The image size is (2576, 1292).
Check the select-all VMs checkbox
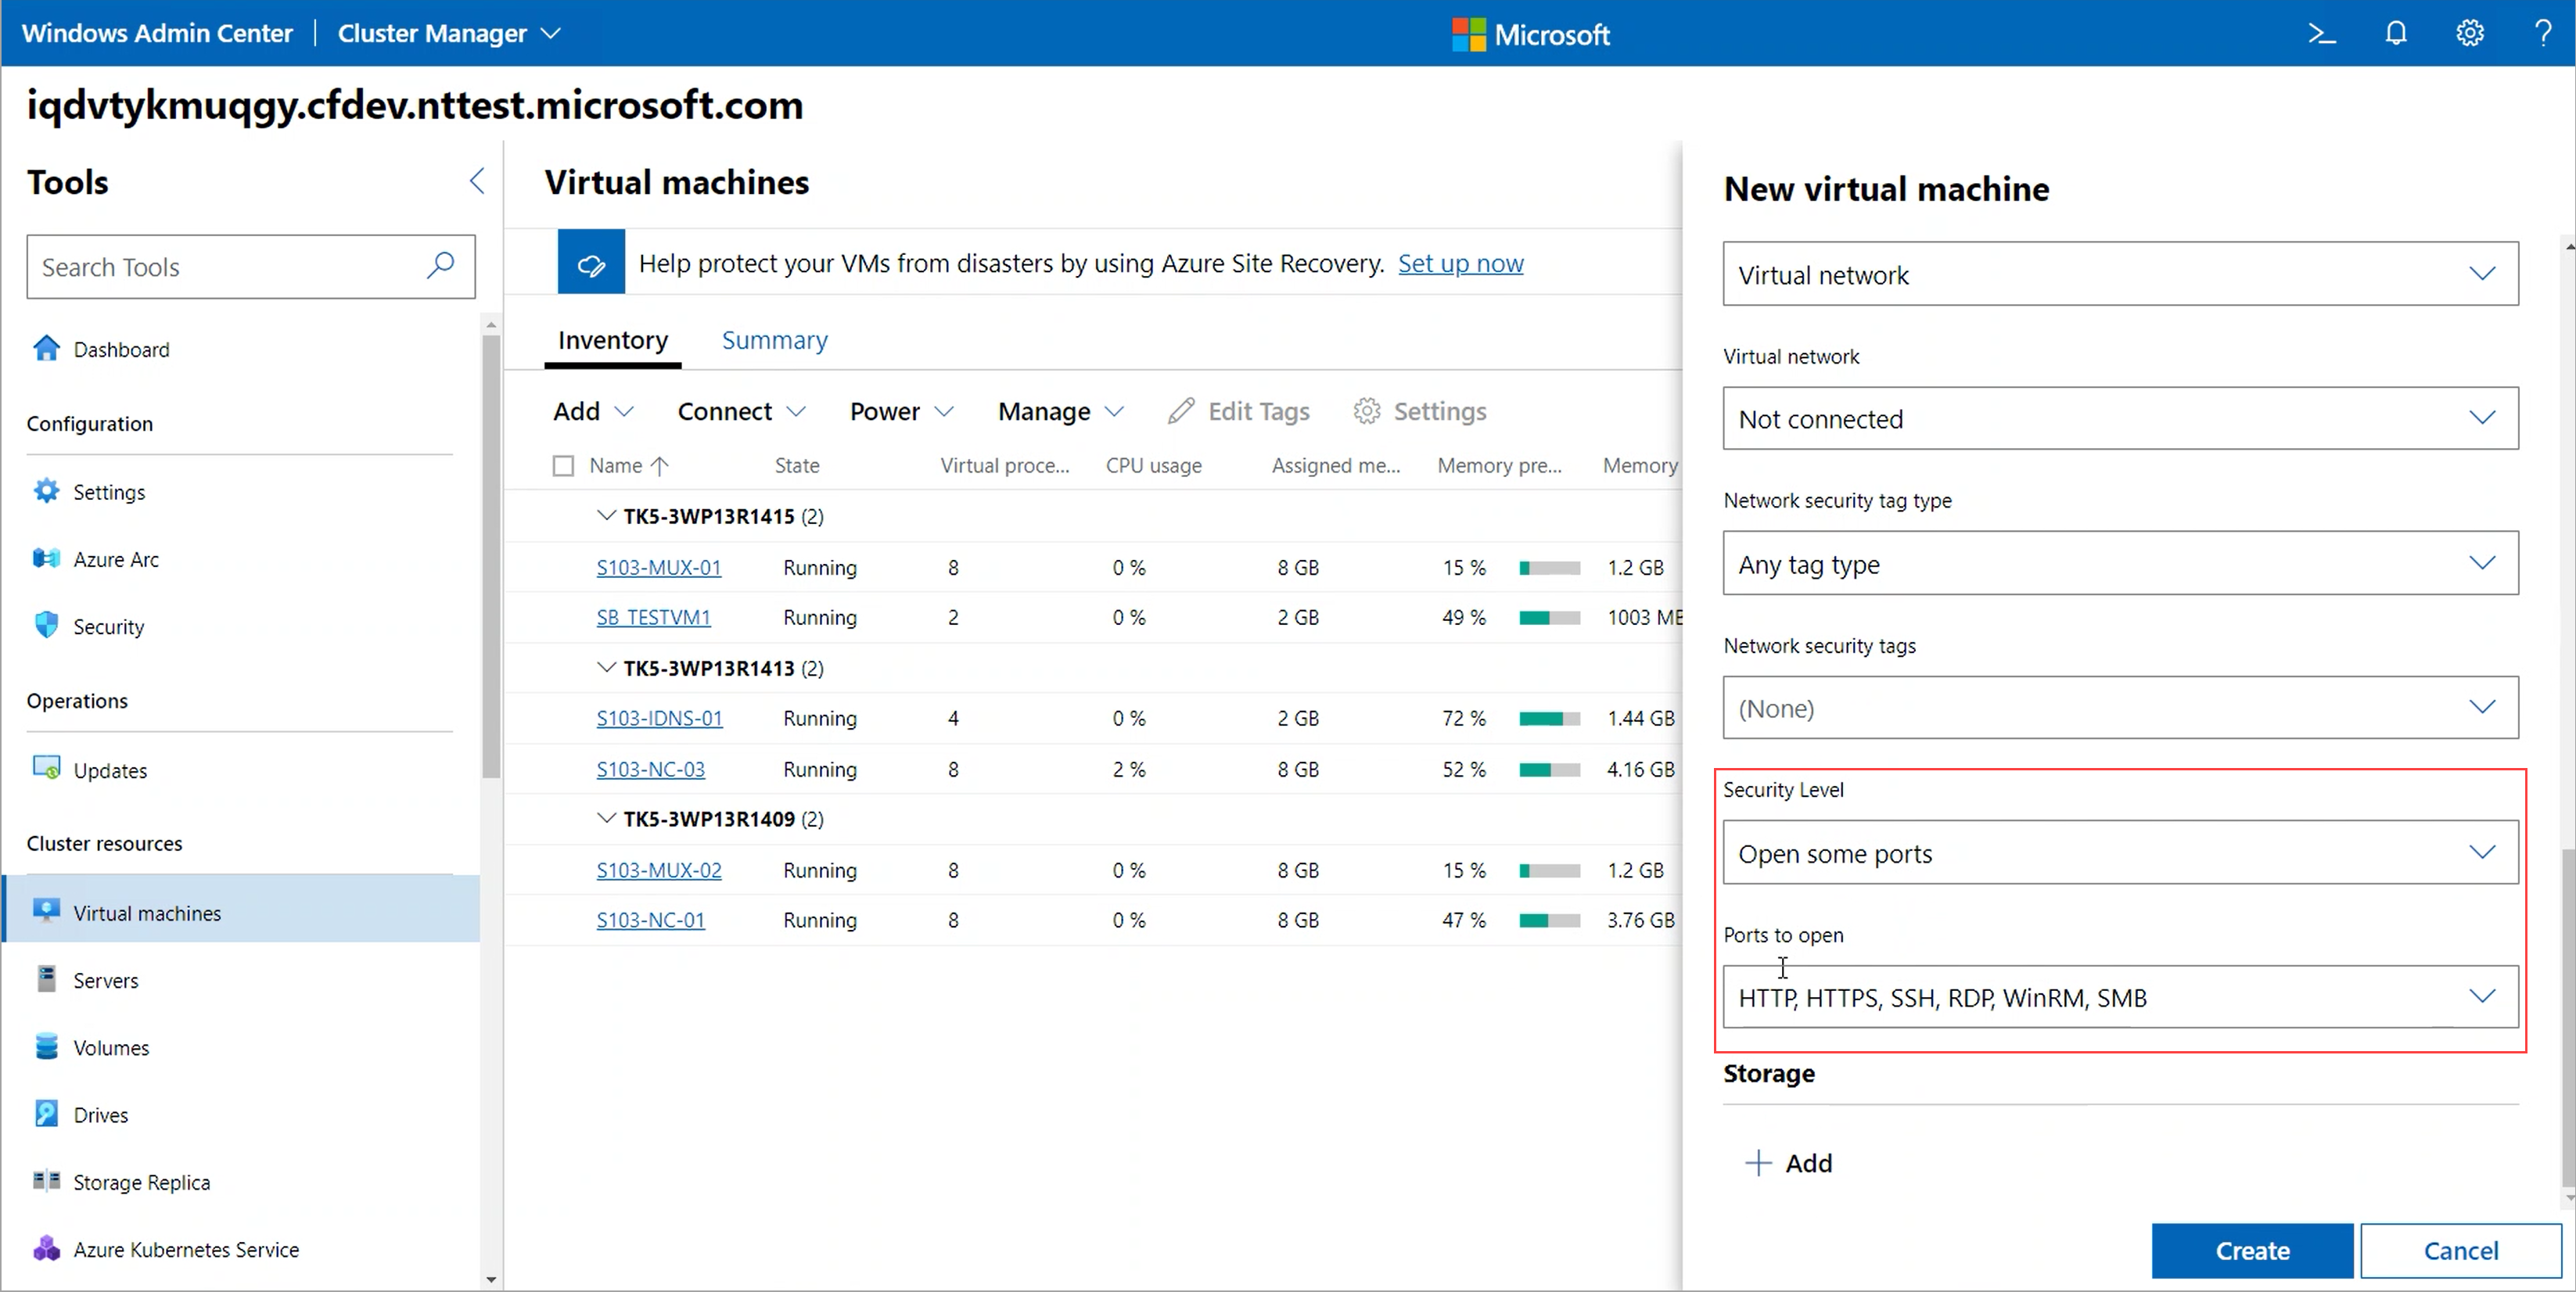coord(563,466)
